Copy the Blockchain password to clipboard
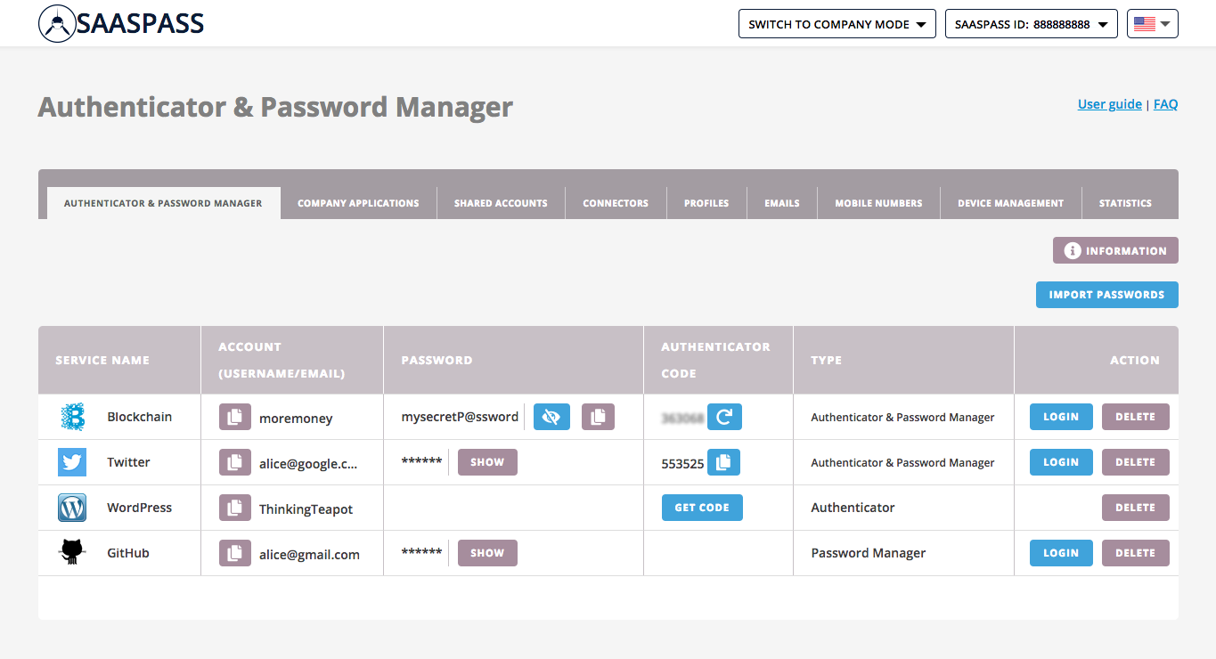 598,417
